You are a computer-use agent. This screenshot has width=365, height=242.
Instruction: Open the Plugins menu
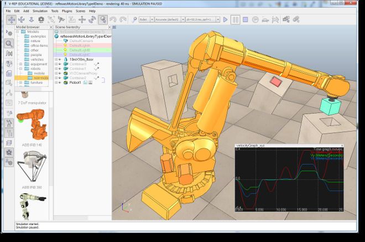pos(67,11)
